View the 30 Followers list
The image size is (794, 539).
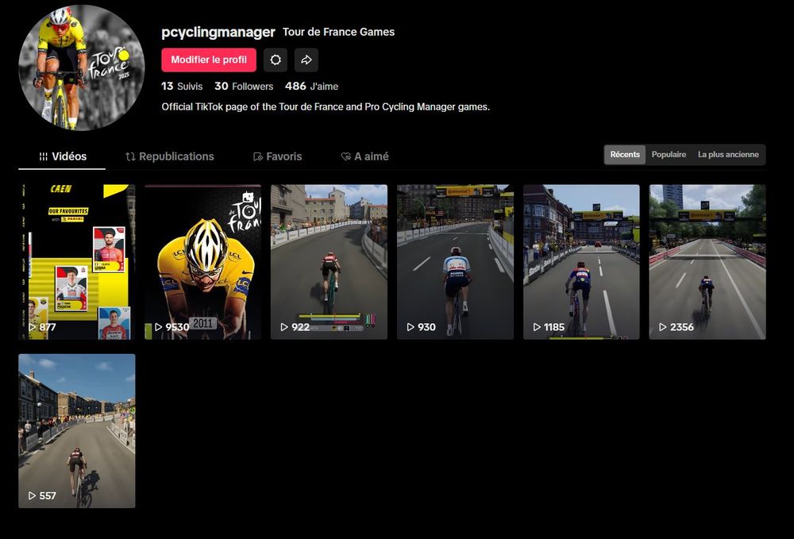coord(244,86)
